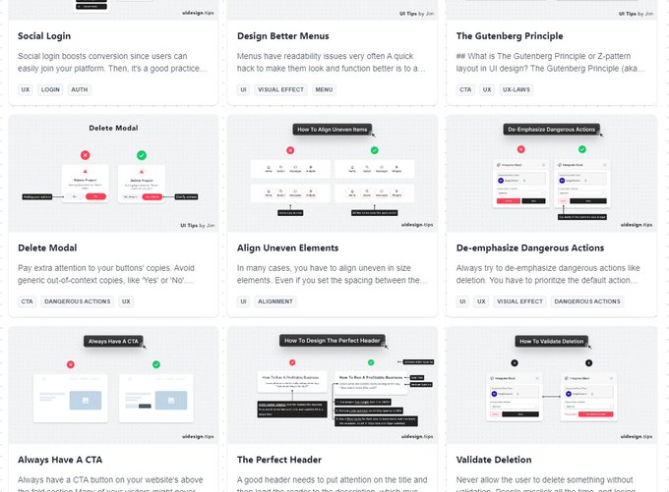Click the Delete Modal preview image
Screen dimensions: 669x492
tap(113, 174)
